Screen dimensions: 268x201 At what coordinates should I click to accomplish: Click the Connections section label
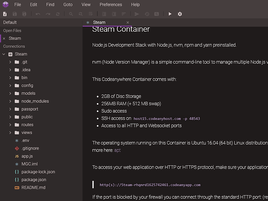14,46
